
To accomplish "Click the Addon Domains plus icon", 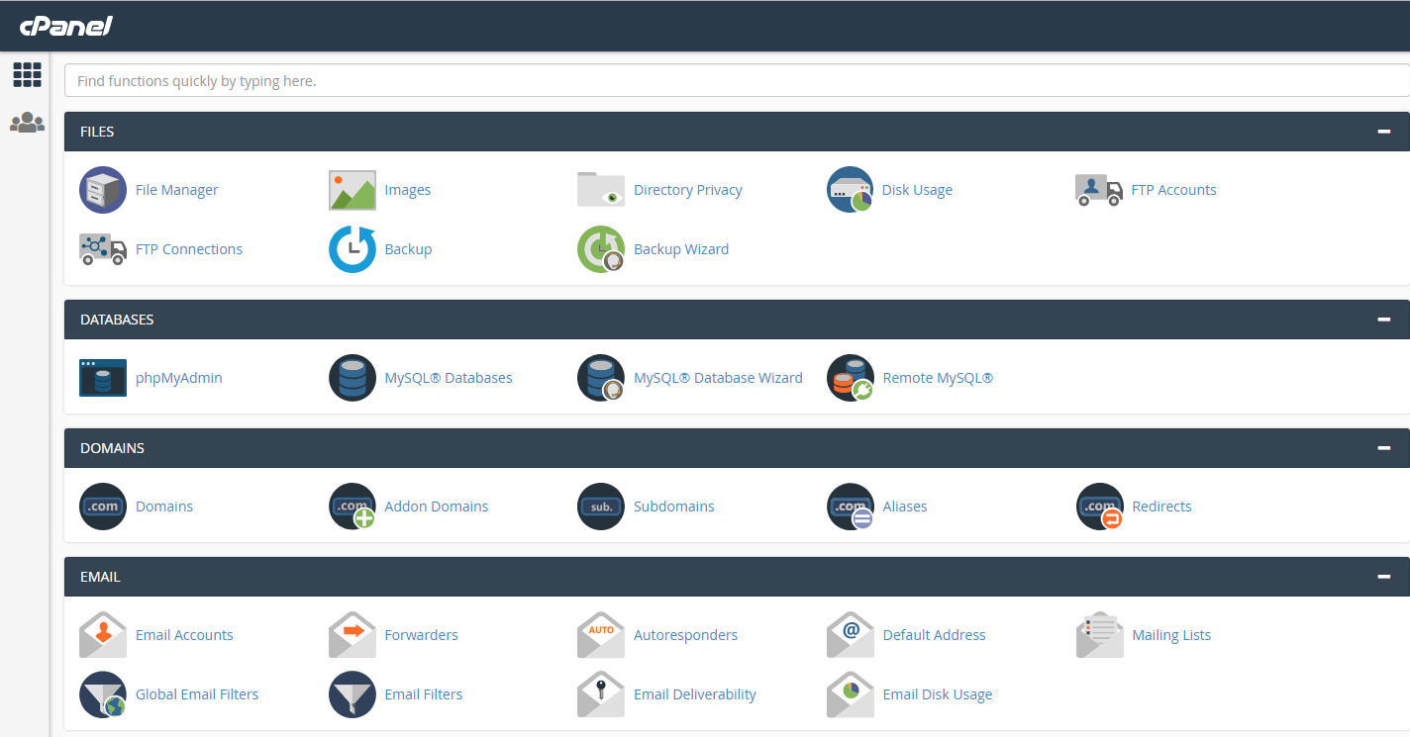I will (352, 507).
